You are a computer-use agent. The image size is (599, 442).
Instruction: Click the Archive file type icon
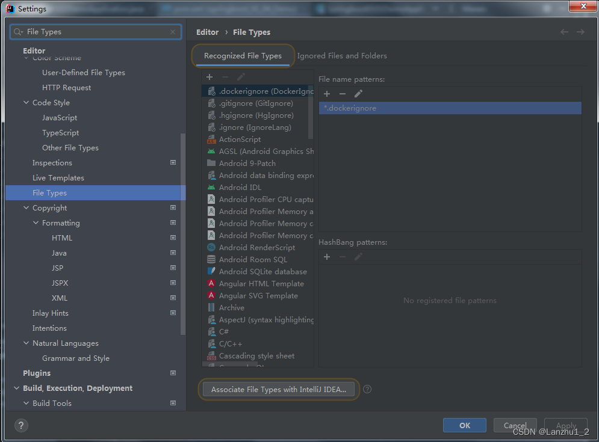(211, 308)
